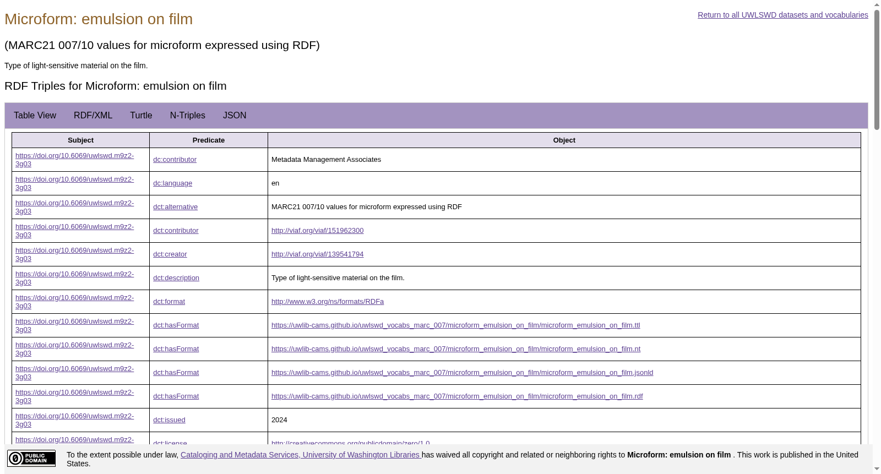Open the JSON tab

click(x=235, y=116)
